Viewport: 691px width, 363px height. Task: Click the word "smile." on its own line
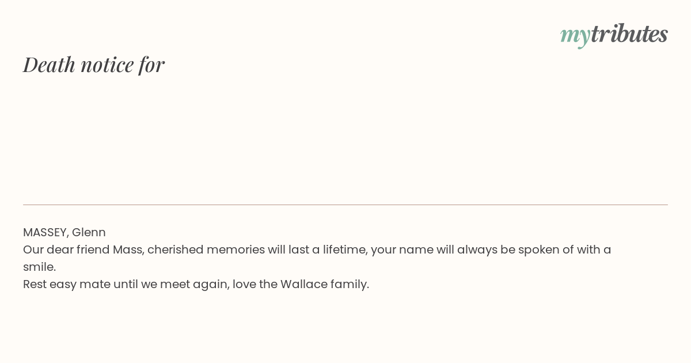coord(39,267)
